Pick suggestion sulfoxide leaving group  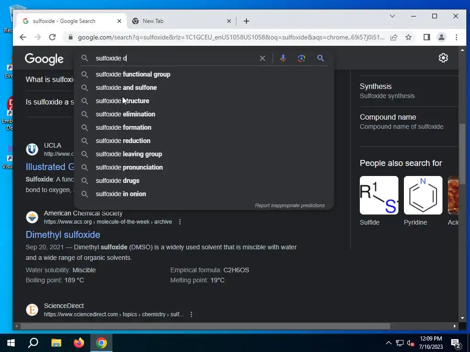(x=204, y=154)
